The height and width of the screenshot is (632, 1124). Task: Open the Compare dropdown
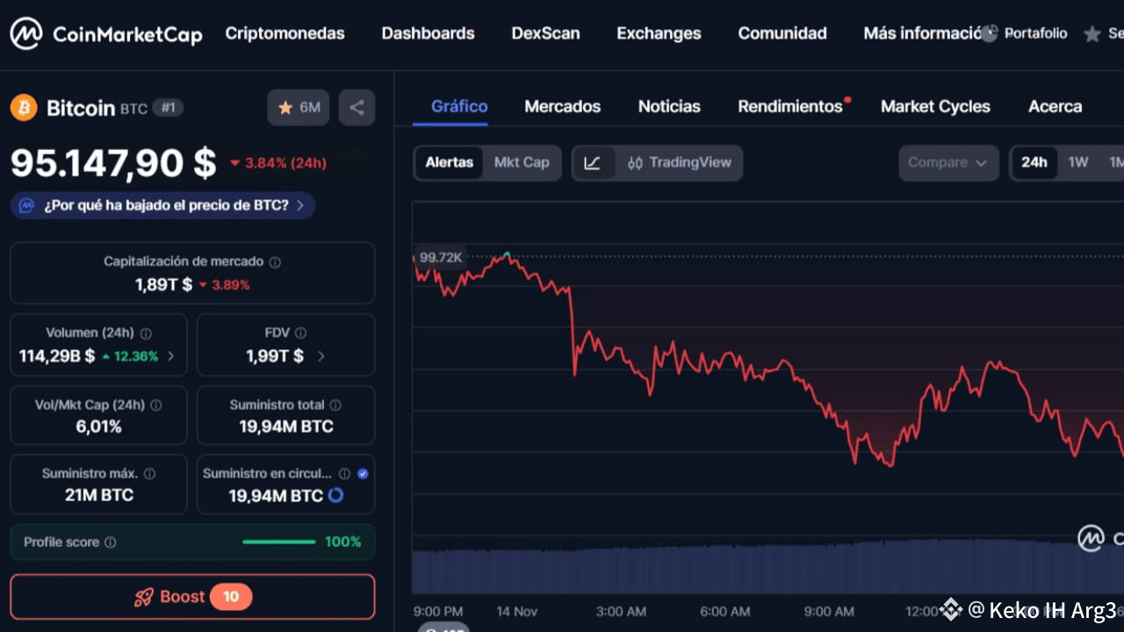(948, 162)
